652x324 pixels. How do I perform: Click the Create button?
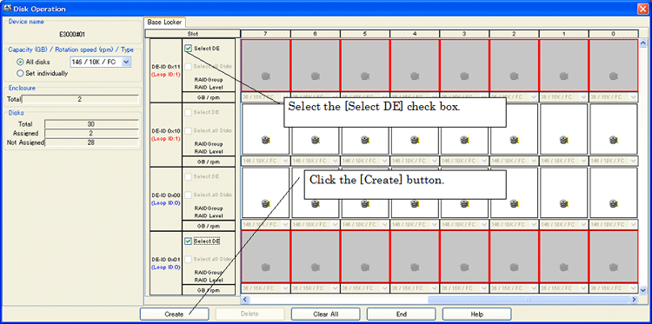click(174, 314)
